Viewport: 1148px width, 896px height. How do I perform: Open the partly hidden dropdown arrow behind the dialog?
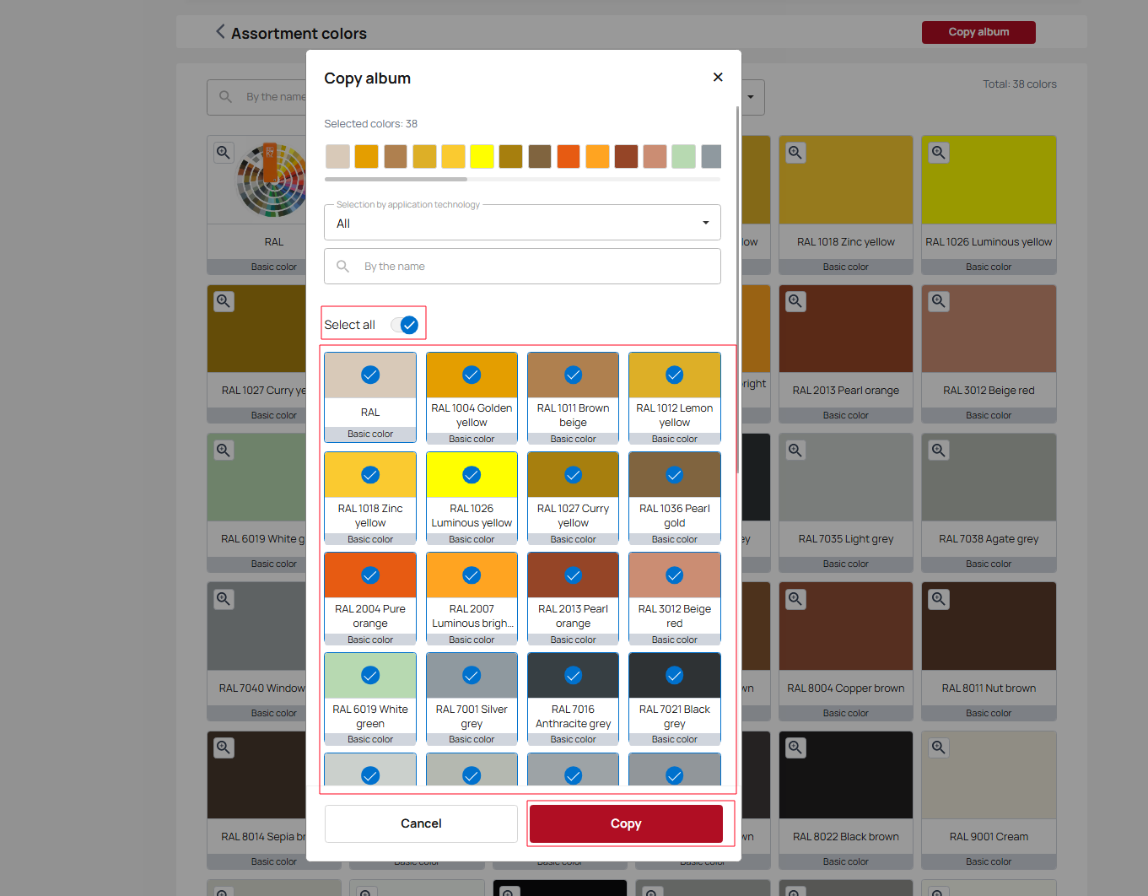coord(751,97)
